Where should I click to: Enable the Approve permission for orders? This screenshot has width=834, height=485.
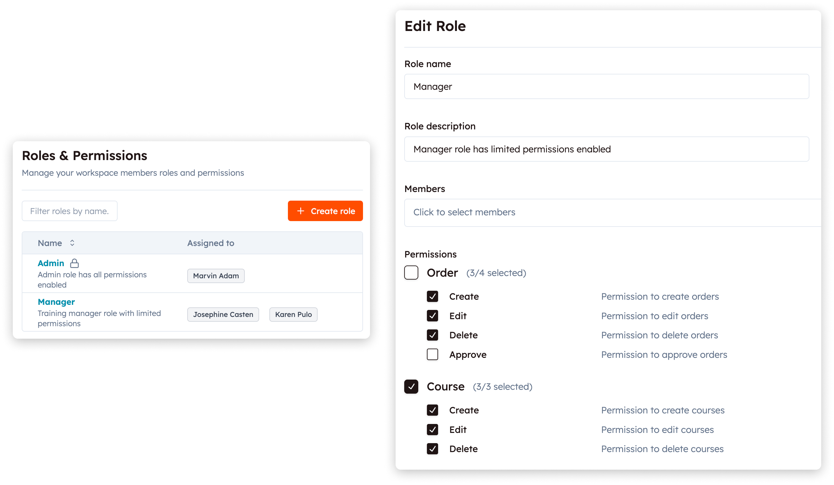[432, 354]
